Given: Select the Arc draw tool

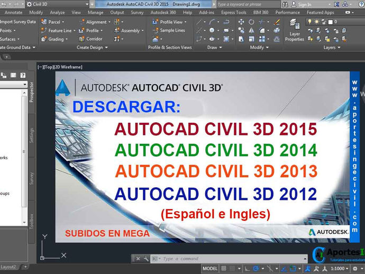Looking at the screenshot, I should click(212, 22).
